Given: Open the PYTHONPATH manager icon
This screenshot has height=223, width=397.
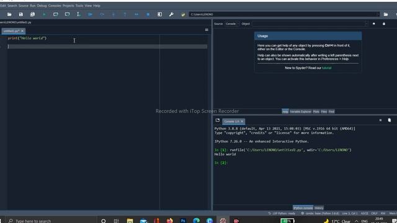Looking at the screenshot, I should (x=183, y=15).
